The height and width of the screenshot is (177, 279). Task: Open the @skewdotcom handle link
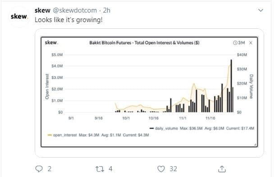pyautogui.click(x=75, y=10)
